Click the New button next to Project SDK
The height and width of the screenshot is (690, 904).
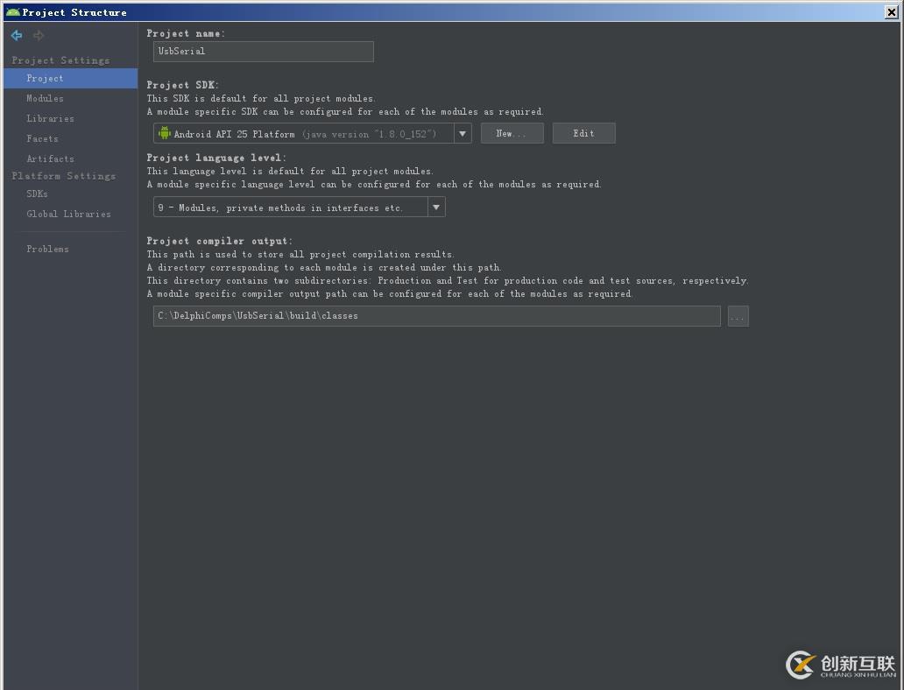click(x=512, y=133)
